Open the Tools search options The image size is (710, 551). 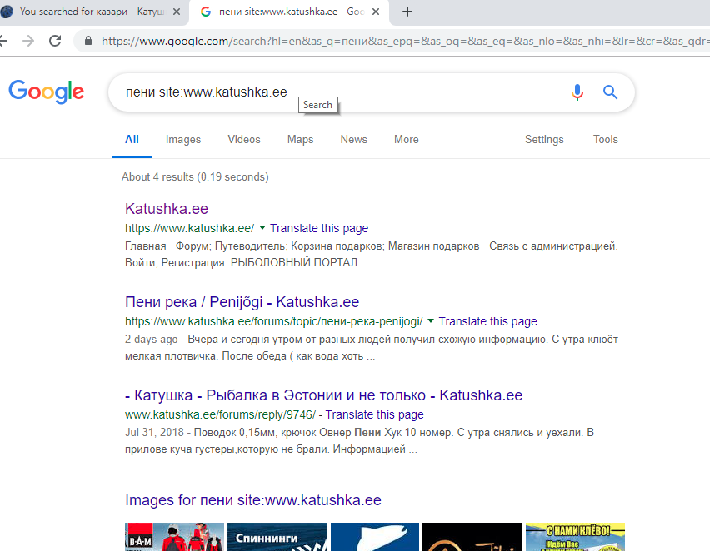coord(605,140)
